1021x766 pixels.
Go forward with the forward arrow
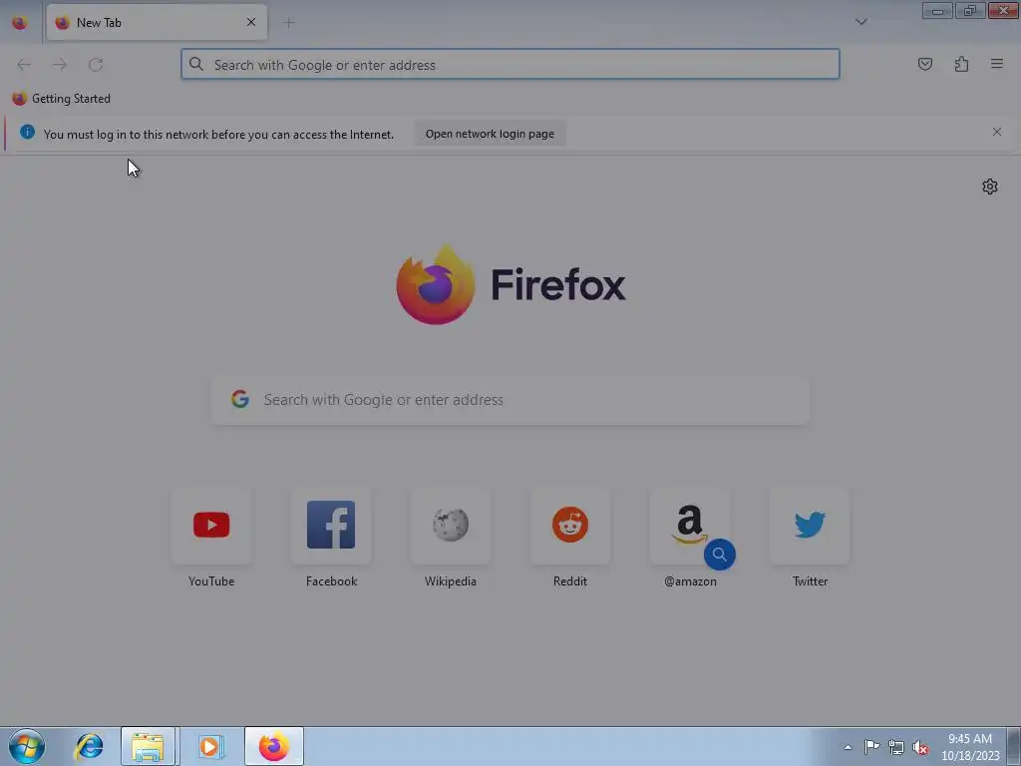(x=59, y=65)
